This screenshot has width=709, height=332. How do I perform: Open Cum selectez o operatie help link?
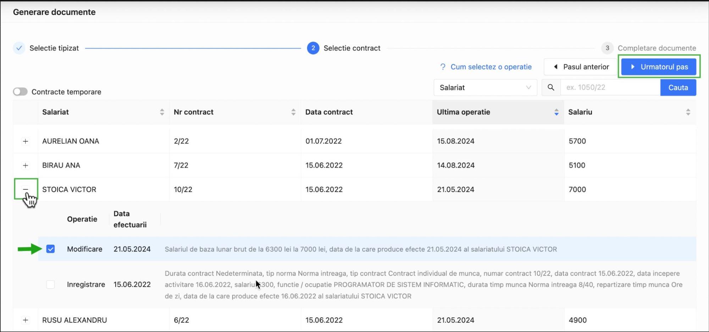(491, 67)
